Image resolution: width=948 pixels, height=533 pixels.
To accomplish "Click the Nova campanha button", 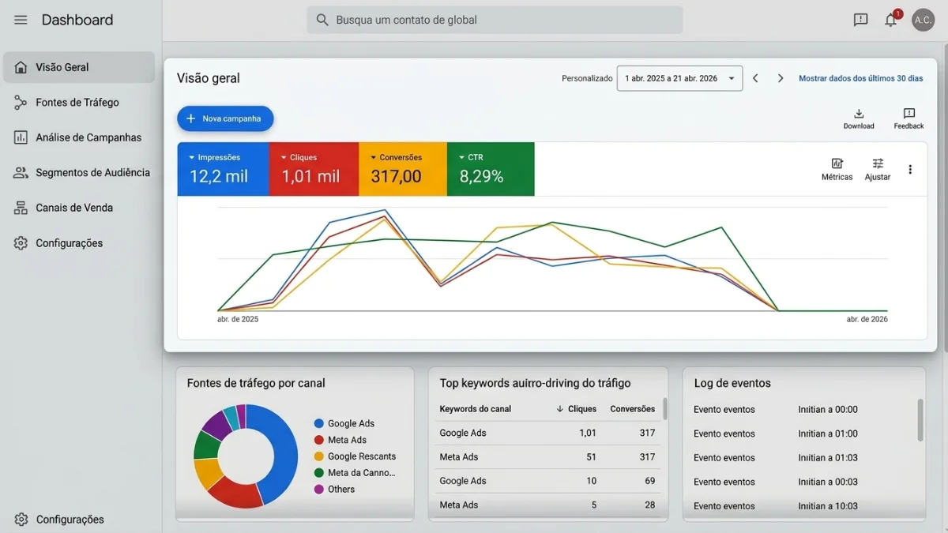I will coord(225,118).
